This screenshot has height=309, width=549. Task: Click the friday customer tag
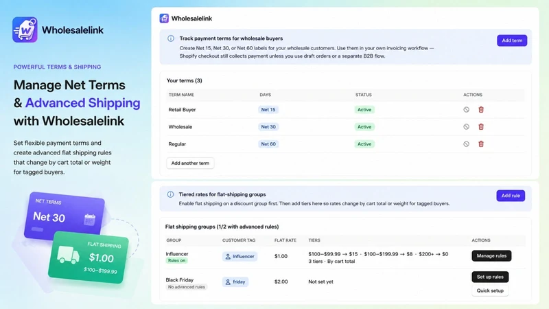(x=235, y=282)
